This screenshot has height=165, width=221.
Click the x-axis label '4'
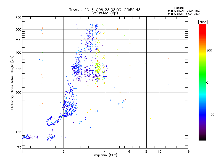point(105,152)
